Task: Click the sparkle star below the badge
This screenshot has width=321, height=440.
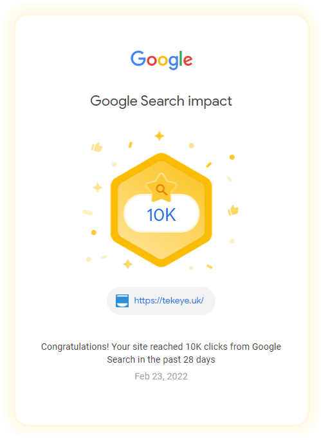Action: (128, 264)
